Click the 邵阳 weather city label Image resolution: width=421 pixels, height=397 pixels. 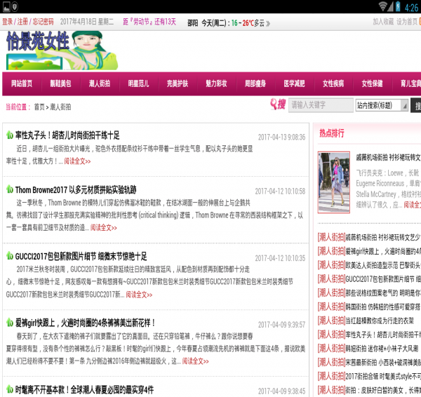tap(192, 23)
